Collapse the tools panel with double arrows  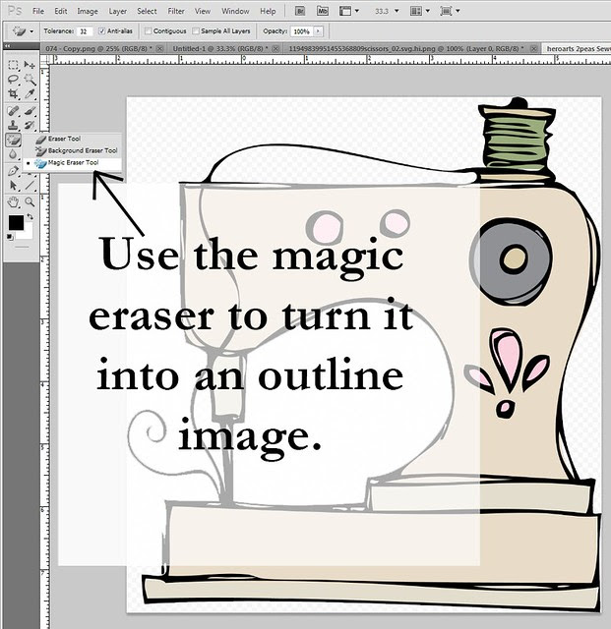click(x=7, y=46)
